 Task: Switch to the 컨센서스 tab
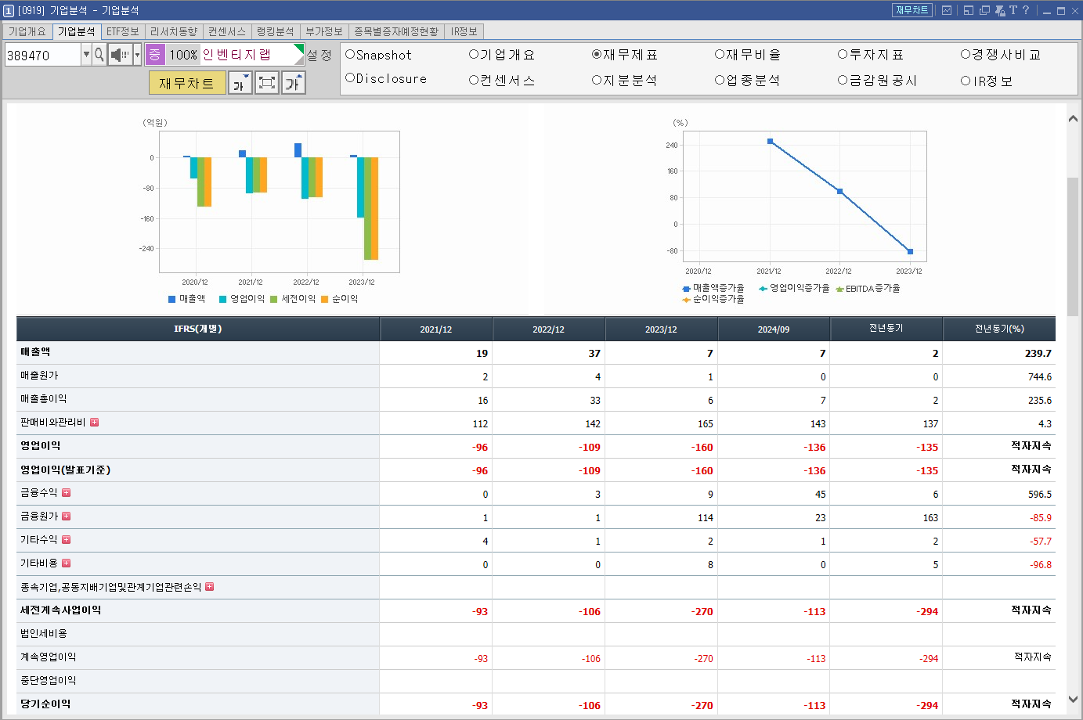tap(227, 31)
